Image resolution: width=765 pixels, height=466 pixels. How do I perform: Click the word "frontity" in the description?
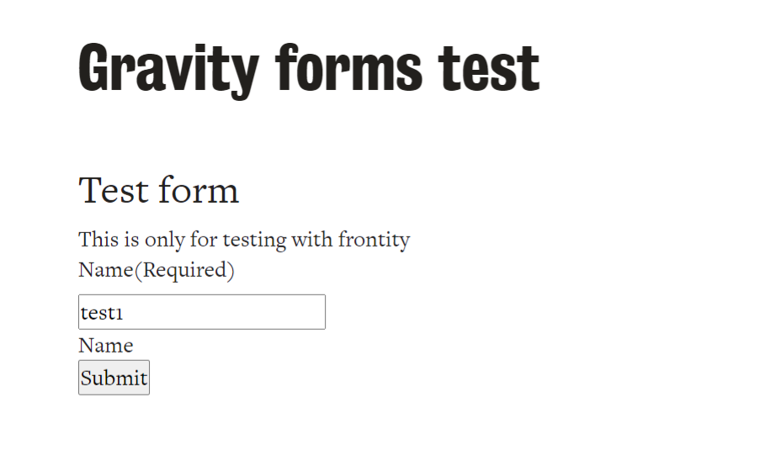pos(374,240)
